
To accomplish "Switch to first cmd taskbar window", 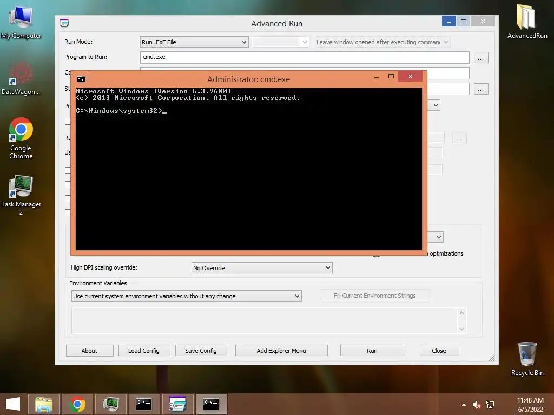I will [144, 404].
